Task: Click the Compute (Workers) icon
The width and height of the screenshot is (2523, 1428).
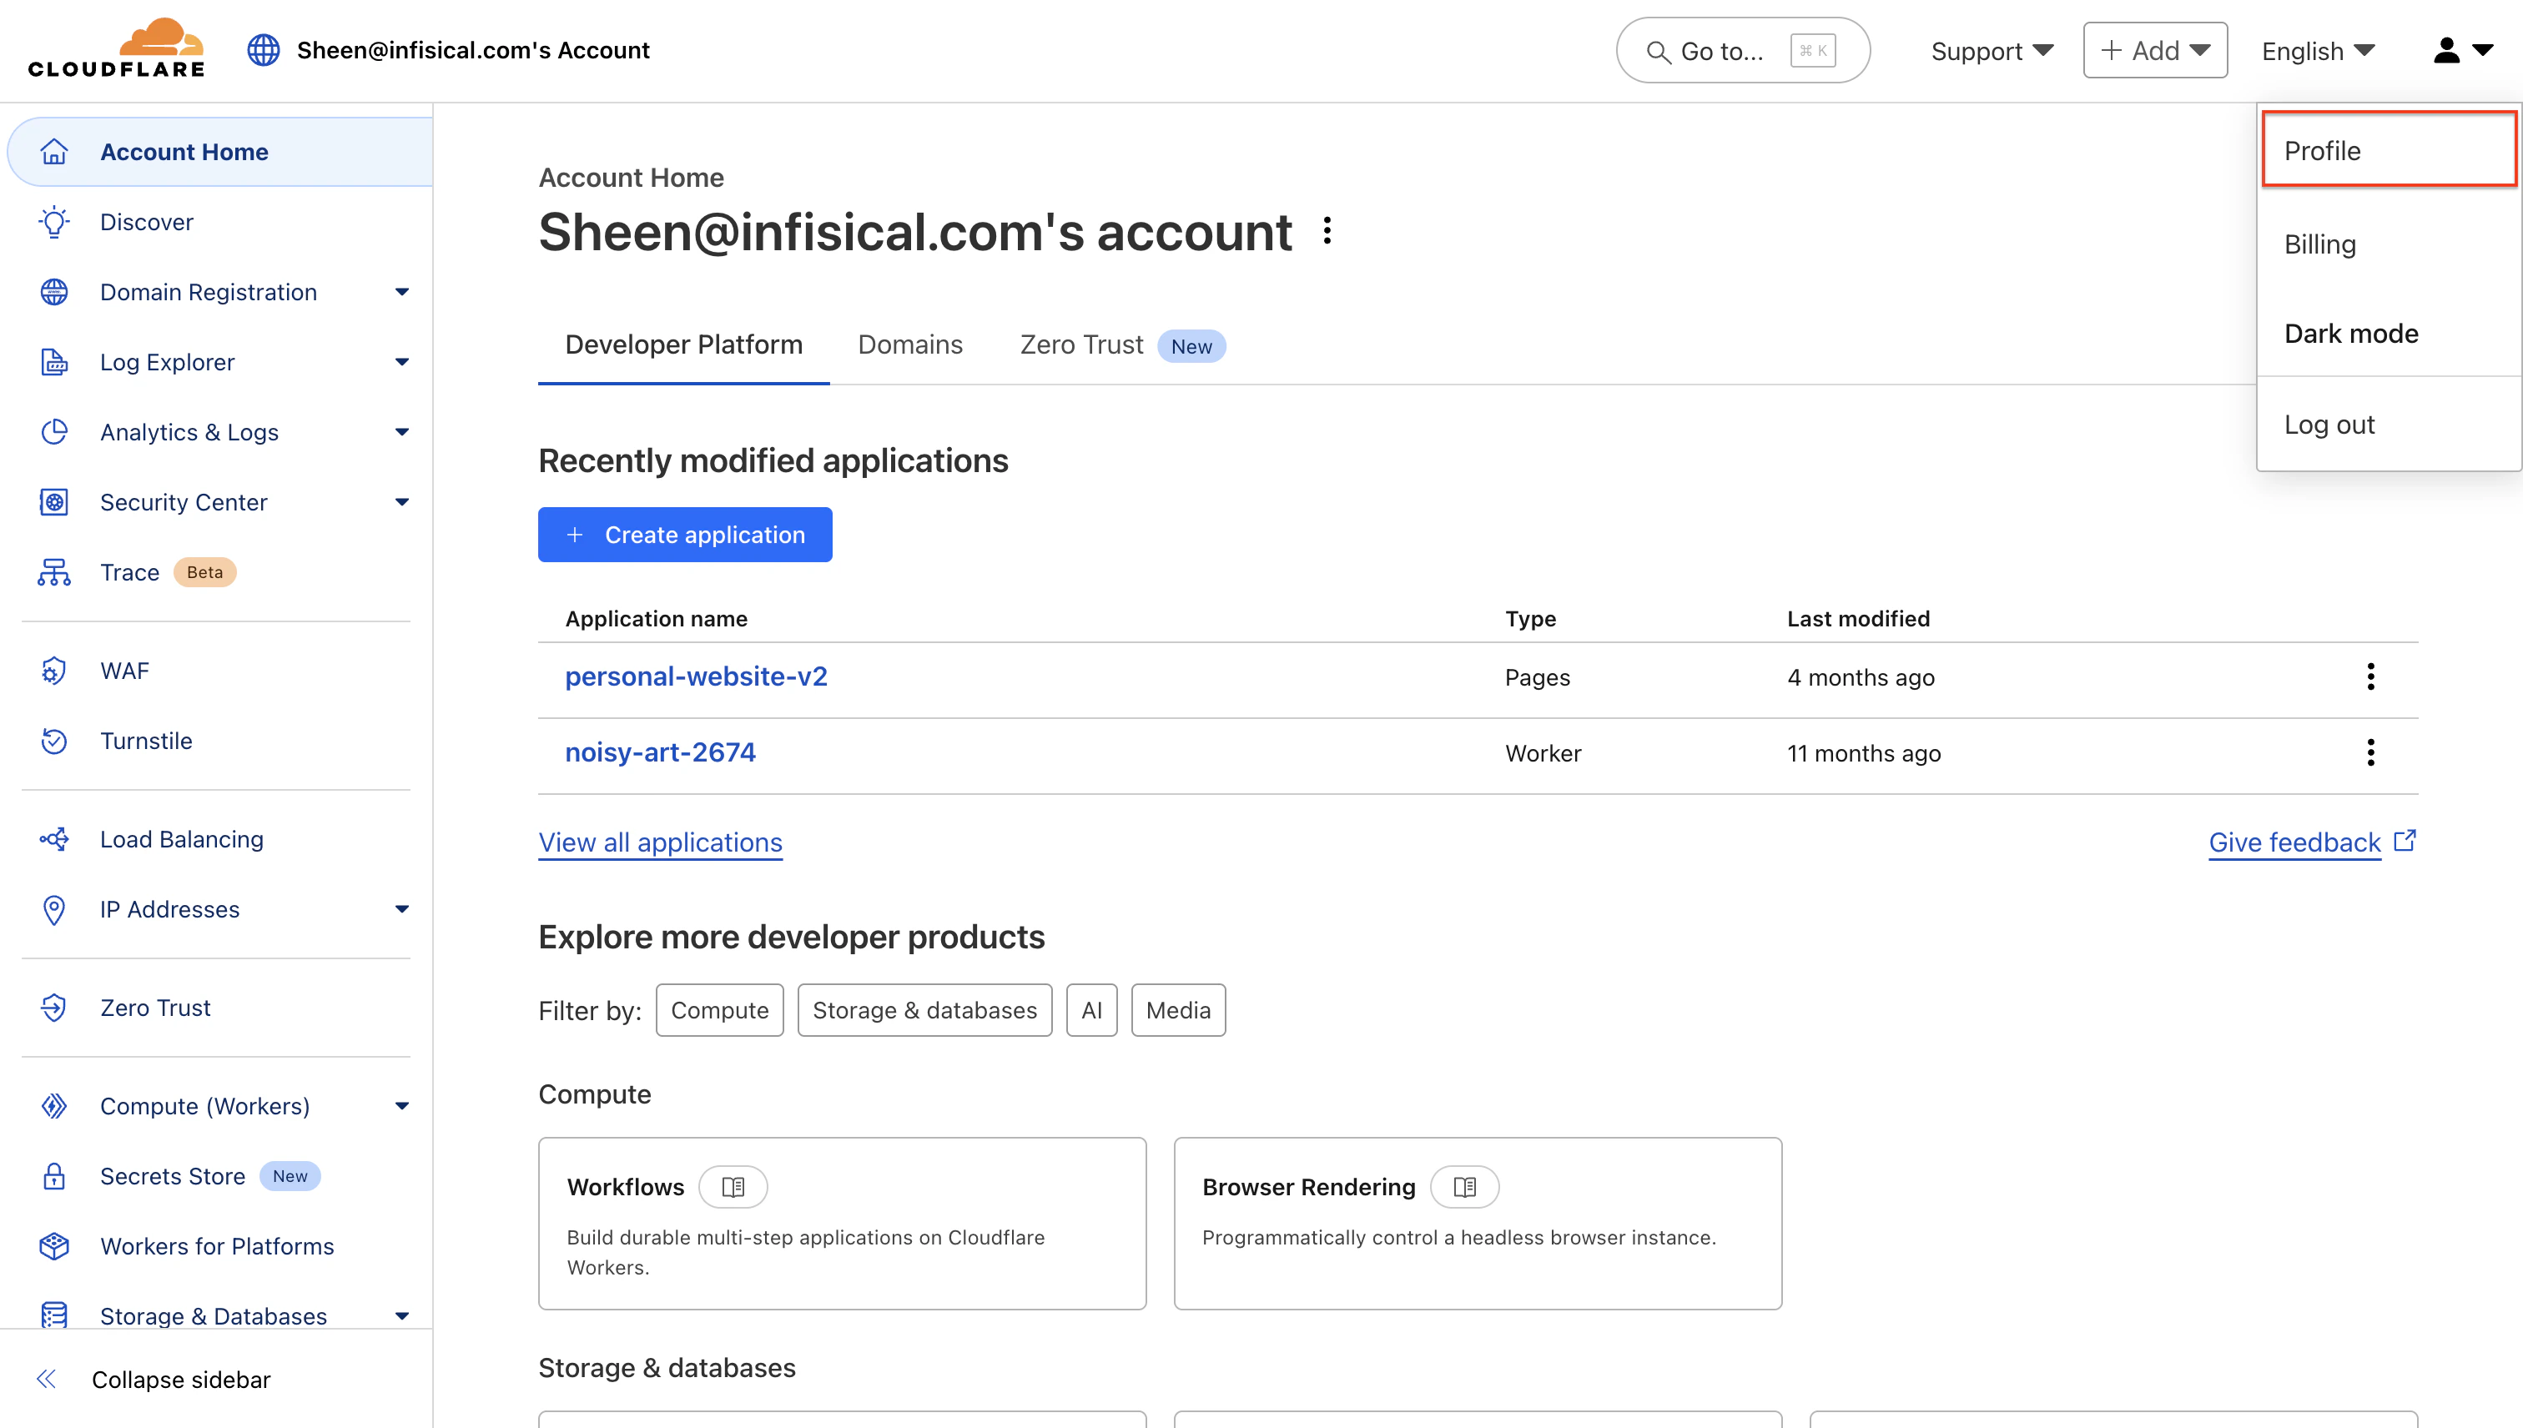Action: pyautogui.click(x=54, y=1106)
